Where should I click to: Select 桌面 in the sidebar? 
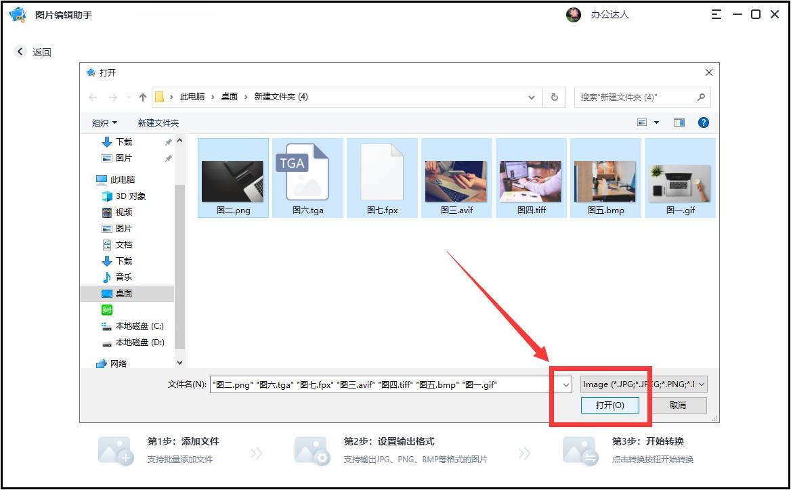pos(124,293)
